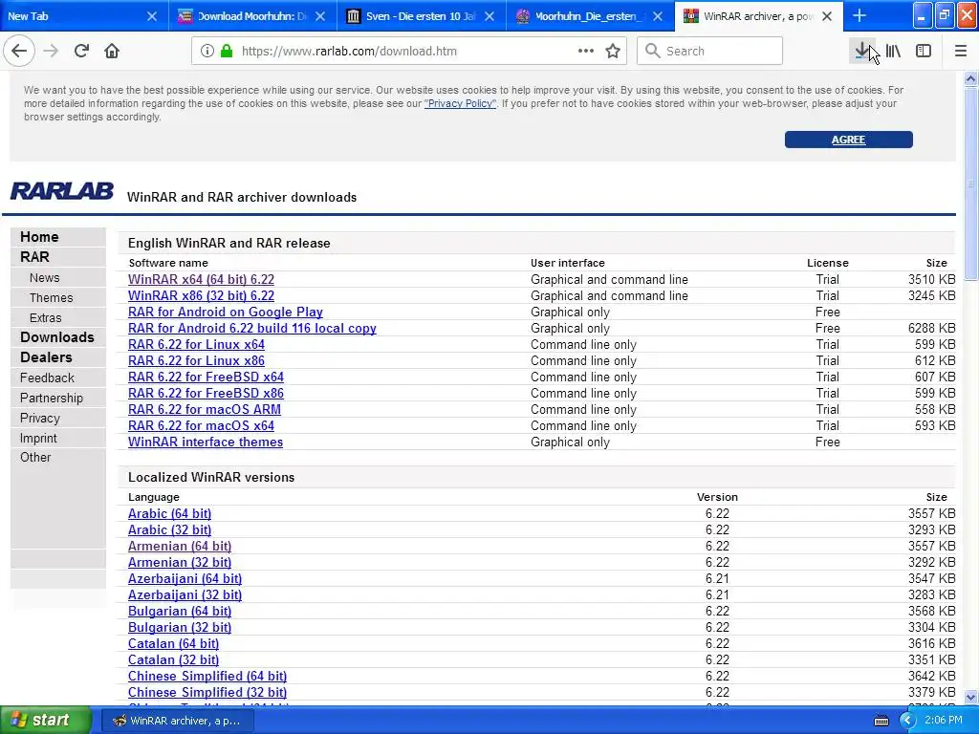
Task: Download WinRAR x64 (64 bit) 6.22
Action: click(201, 280)
